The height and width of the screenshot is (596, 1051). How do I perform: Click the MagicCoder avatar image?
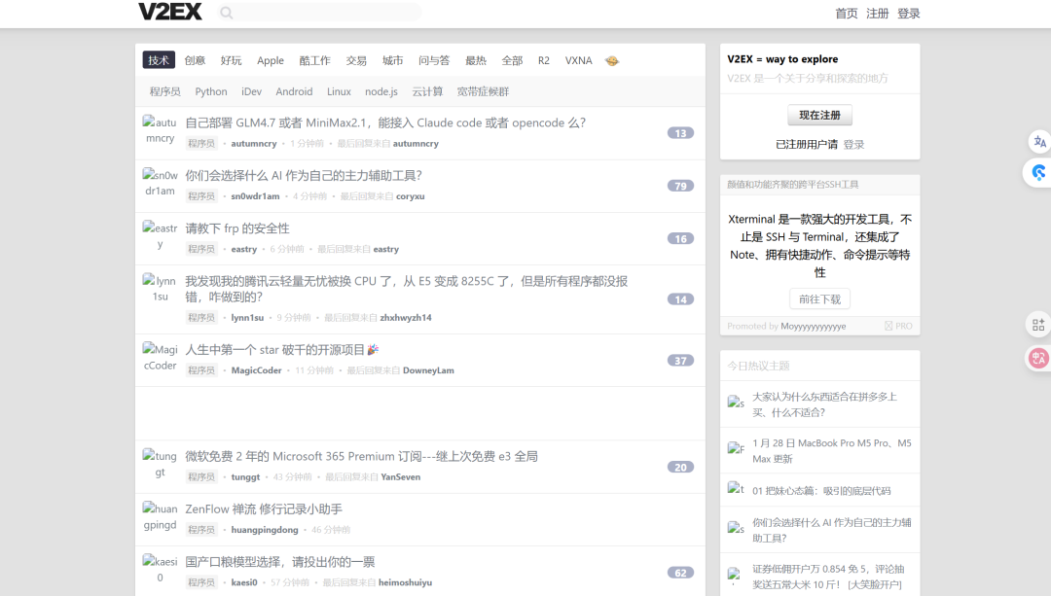(160, 357)
